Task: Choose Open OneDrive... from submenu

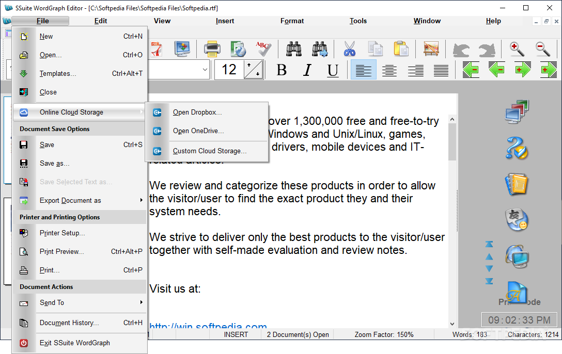Action: tap(207, 131)
